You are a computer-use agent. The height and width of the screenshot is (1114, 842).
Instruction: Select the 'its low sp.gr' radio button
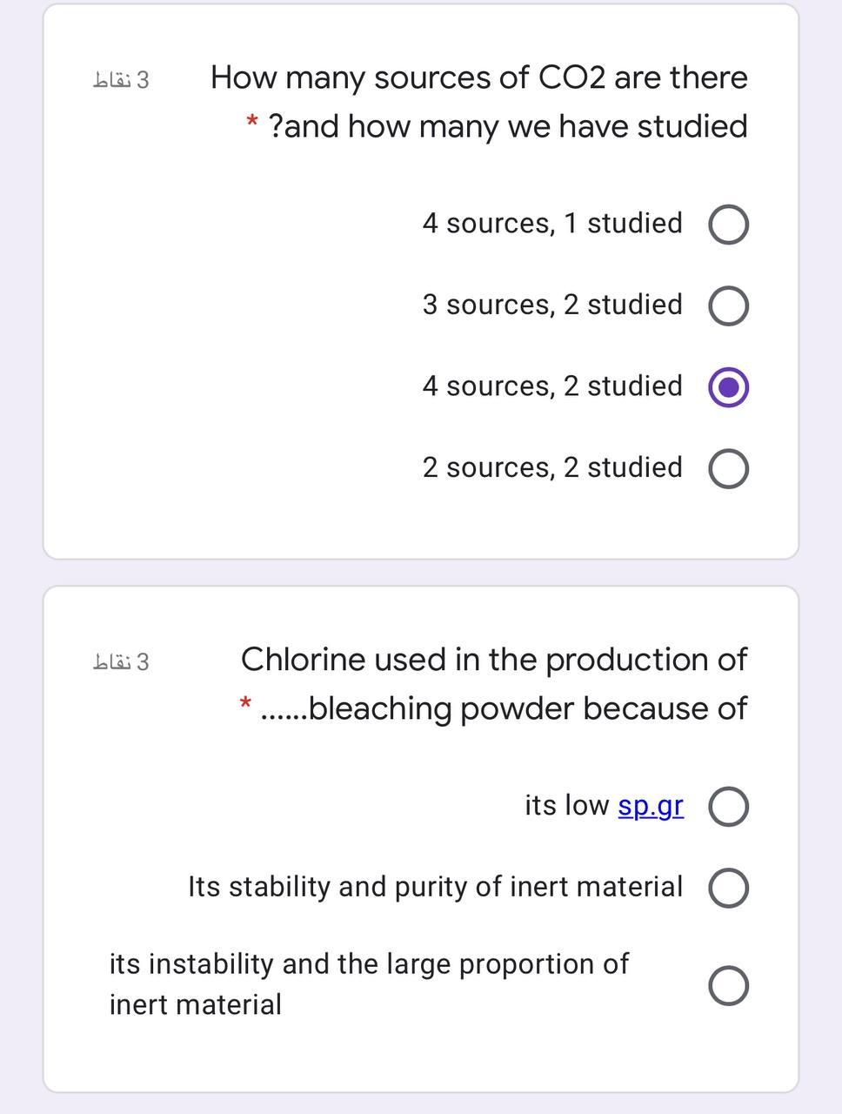(729, 807)
